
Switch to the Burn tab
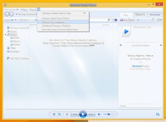click(x=140, y=15)
